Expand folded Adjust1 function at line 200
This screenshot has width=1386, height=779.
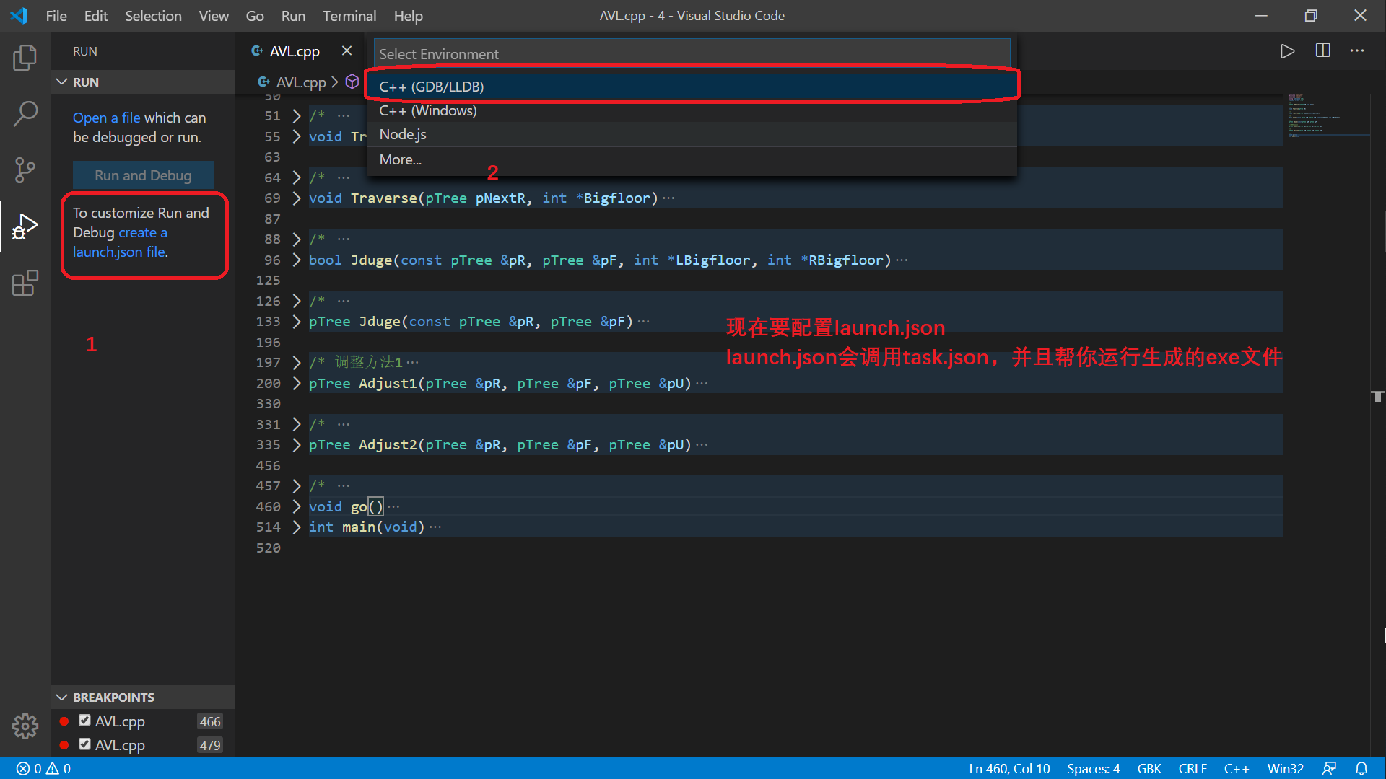click(297, 383)
